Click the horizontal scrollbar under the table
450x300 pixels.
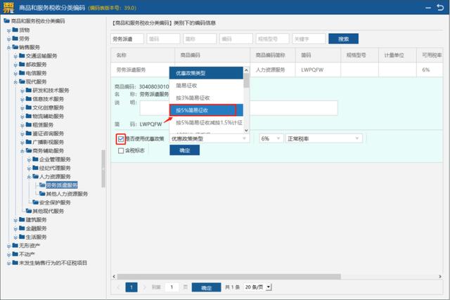point(229,277)
